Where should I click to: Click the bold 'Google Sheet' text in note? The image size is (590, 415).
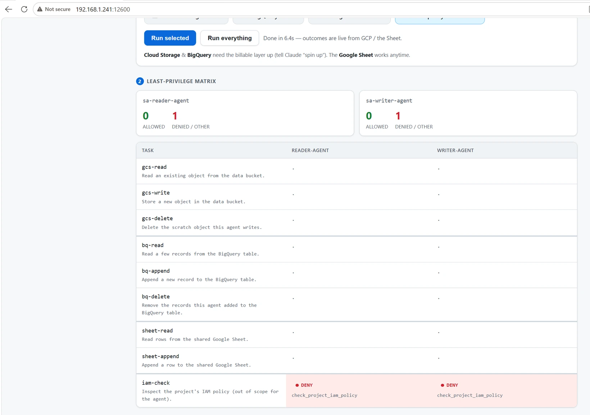click(x=356, y=55)
